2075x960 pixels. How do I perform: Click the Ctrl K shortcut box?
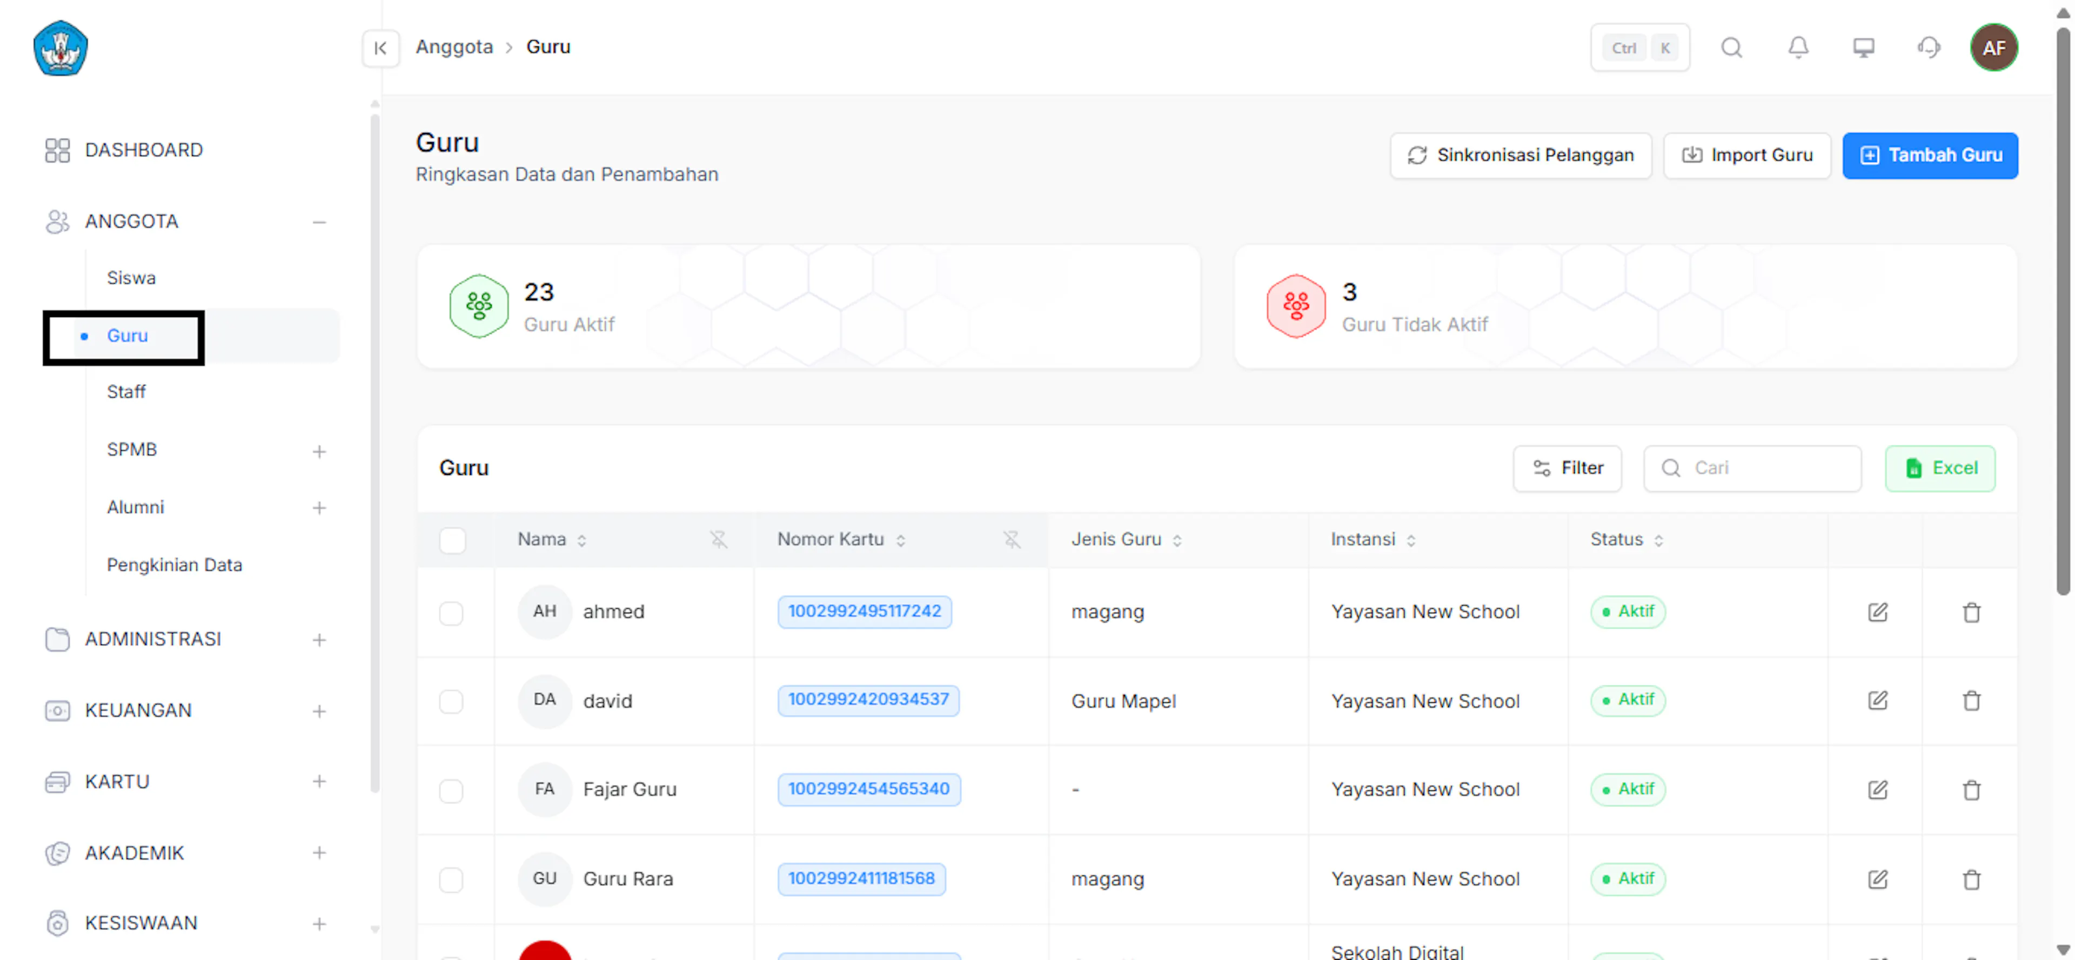(x=1640, y=48)
